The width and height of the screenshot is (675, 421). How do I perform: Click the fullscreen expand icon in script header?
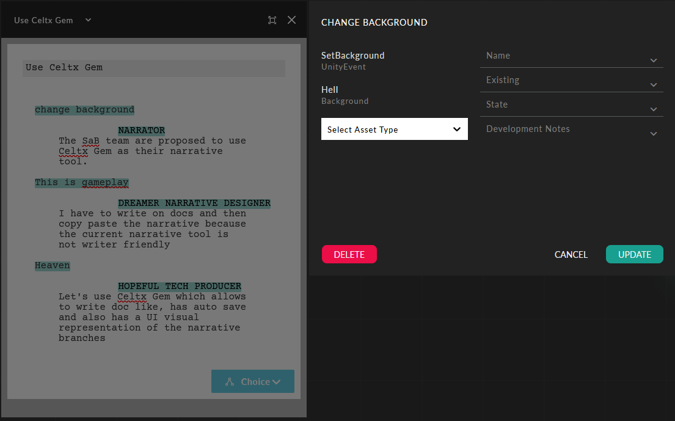272,20
